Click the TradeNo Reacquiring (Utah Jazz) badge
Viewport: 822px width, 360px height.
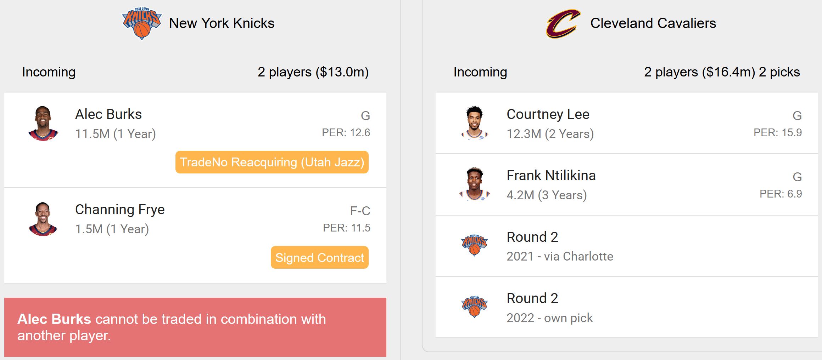272,162
